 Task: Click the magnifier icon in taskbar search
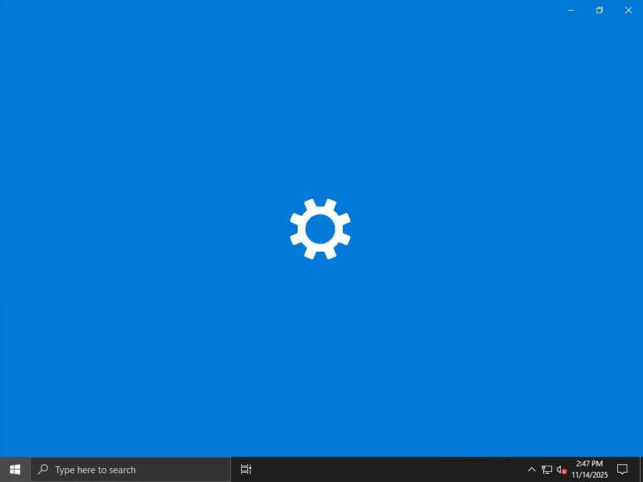pos(43,469)
